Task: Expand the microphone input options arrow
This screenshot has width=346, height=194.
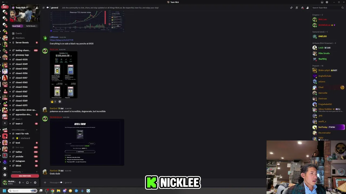Action: pos(23,182)
